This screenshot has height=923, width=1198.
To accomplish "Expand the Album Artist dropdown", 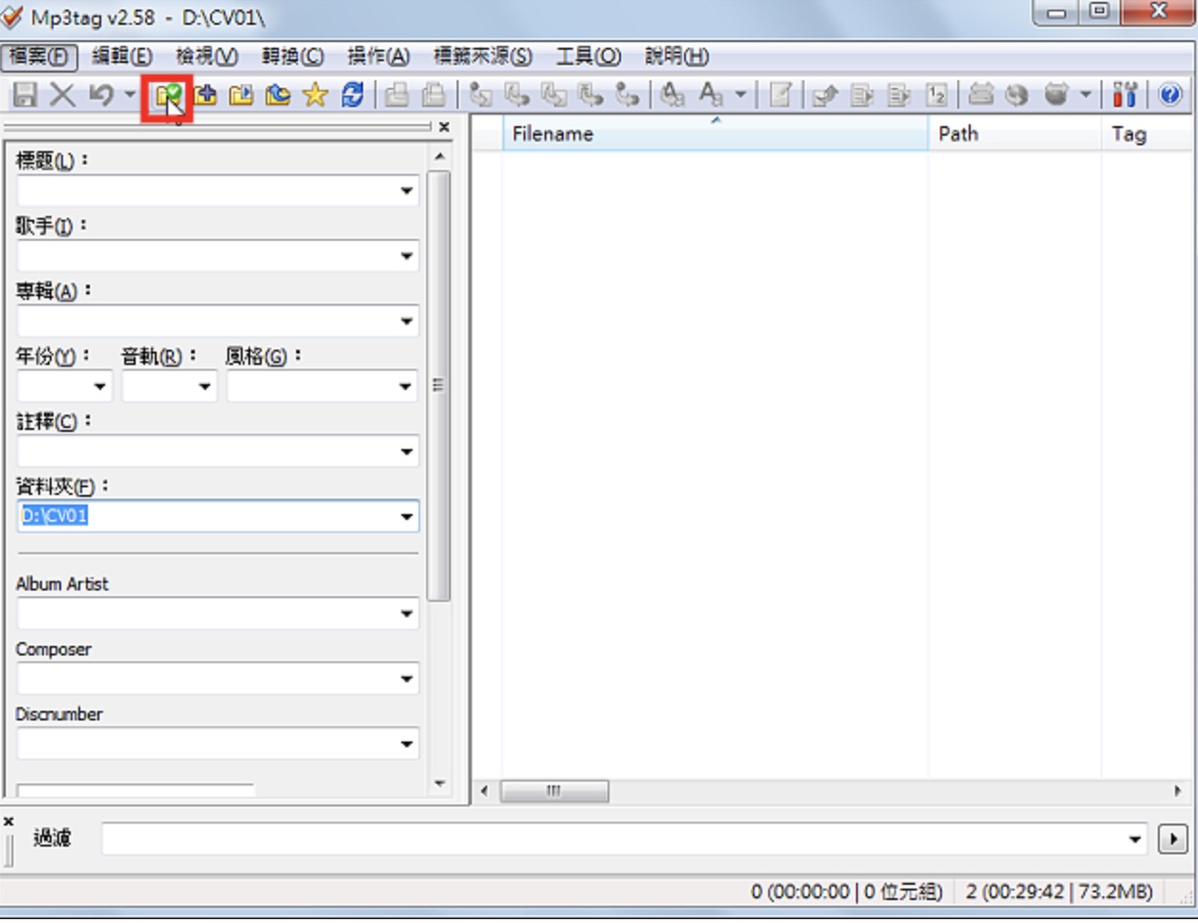I will 407,613.
